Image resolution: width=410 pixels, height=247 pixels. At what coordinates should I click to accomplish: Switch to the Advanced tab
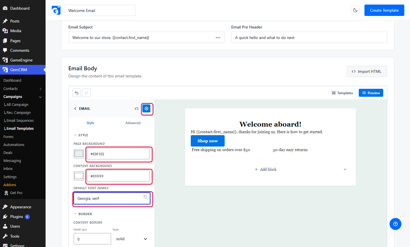(x=133, y=123)
